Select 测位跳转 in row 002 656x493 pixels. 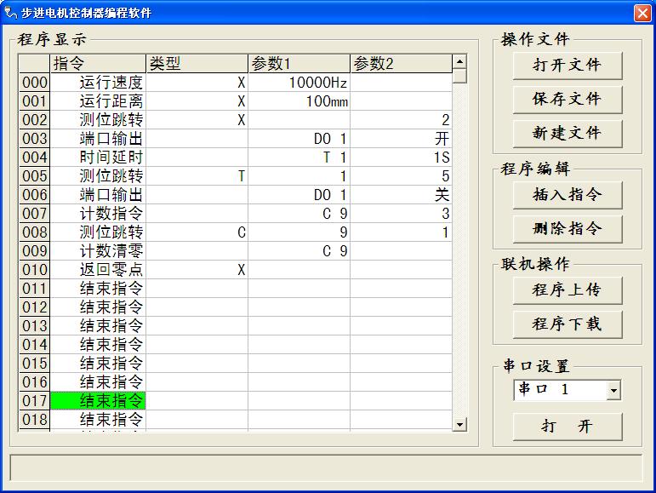98,120
